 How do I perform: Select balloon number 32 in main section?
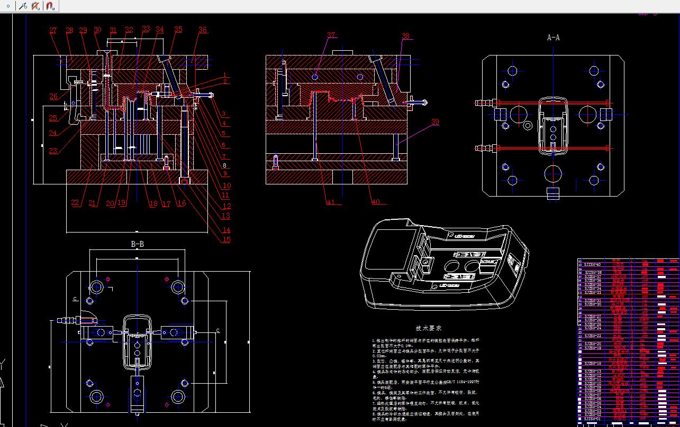point(129,30)
